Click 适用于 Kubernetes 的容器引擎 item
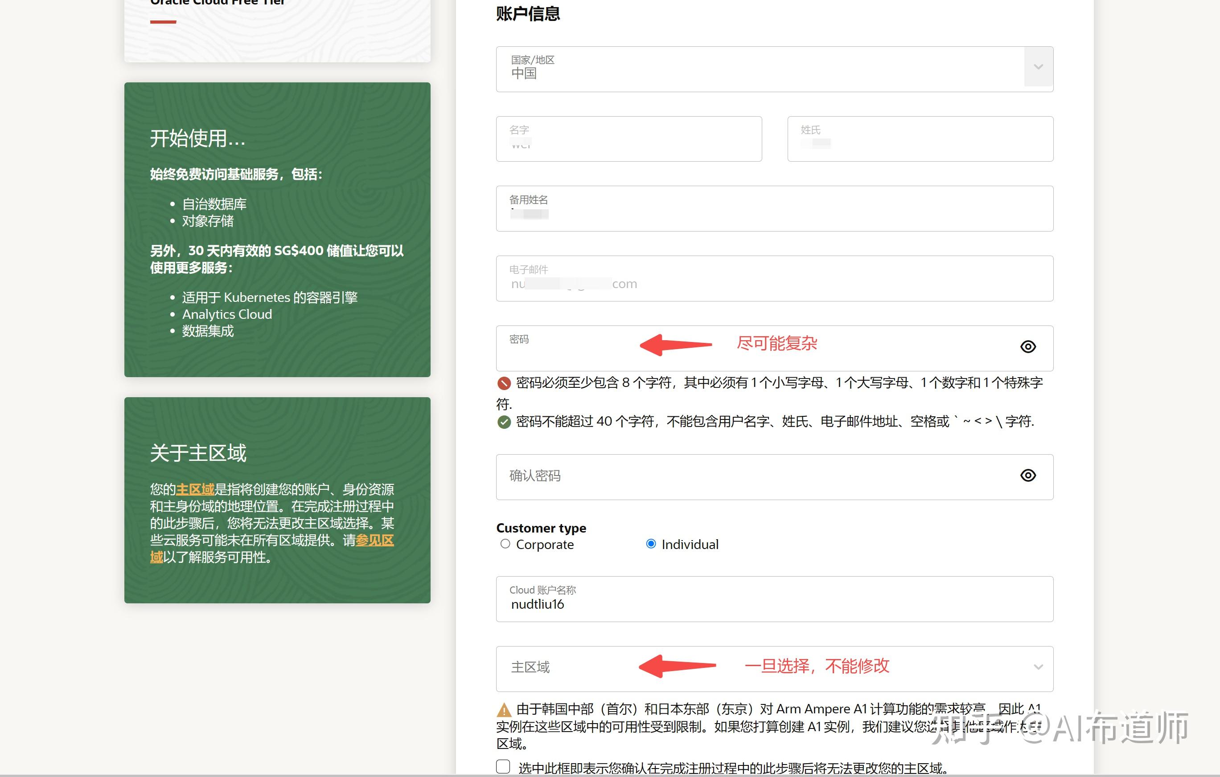This screenshot has height=777, width=1220. coord(270,297)
